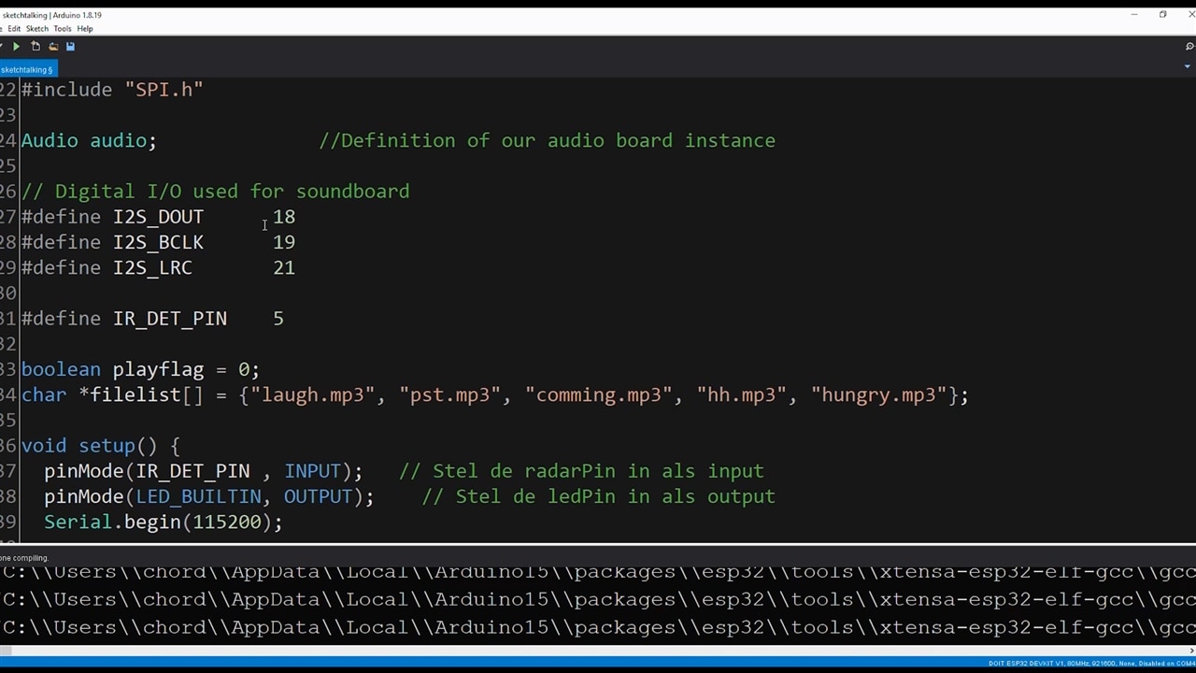1196x673 pixels.
Task: Click the first console output path line
Action: tap(598, 572)
